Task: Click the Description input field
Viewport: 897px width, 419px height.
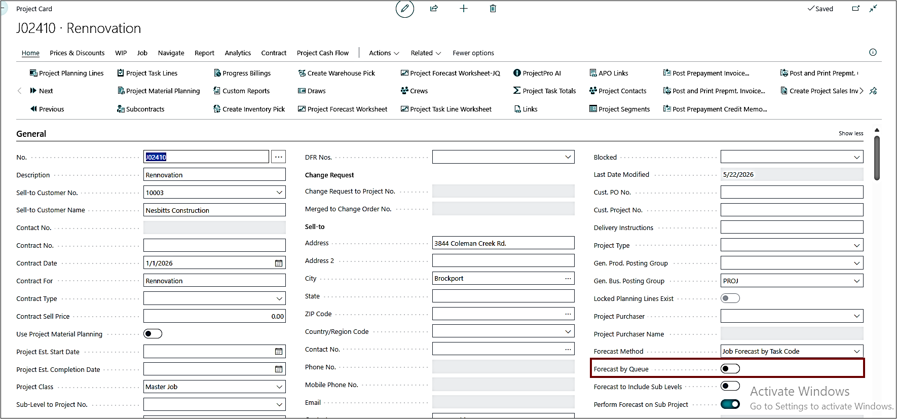Action: tap(214, 175)
